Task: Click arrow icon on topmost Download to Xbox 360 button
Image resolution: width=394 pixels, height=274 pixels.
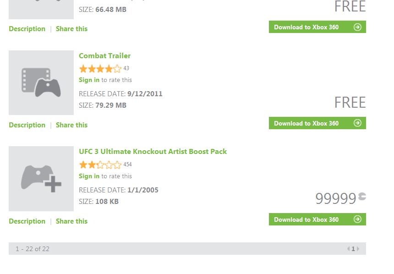Action: pyautogui.click(x=357, y=27)
